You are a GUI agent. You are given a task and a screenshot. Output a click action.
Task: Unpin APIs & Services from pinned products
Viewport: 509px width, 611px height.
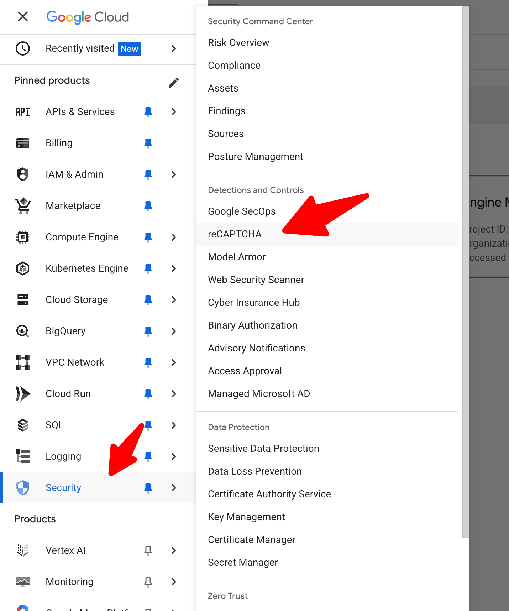click(x=148, y=112)
